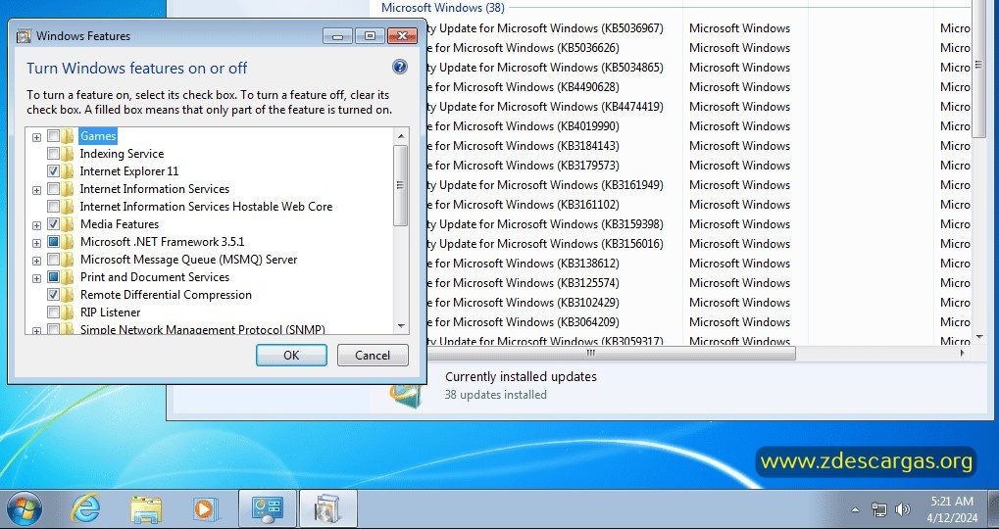Click the features list vertical scrollbar thumb

pos(401,185)
